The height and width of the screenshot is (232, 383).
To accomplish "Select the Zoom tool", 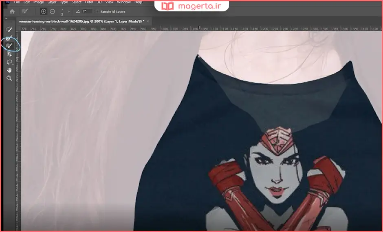I will pos(9,78).
